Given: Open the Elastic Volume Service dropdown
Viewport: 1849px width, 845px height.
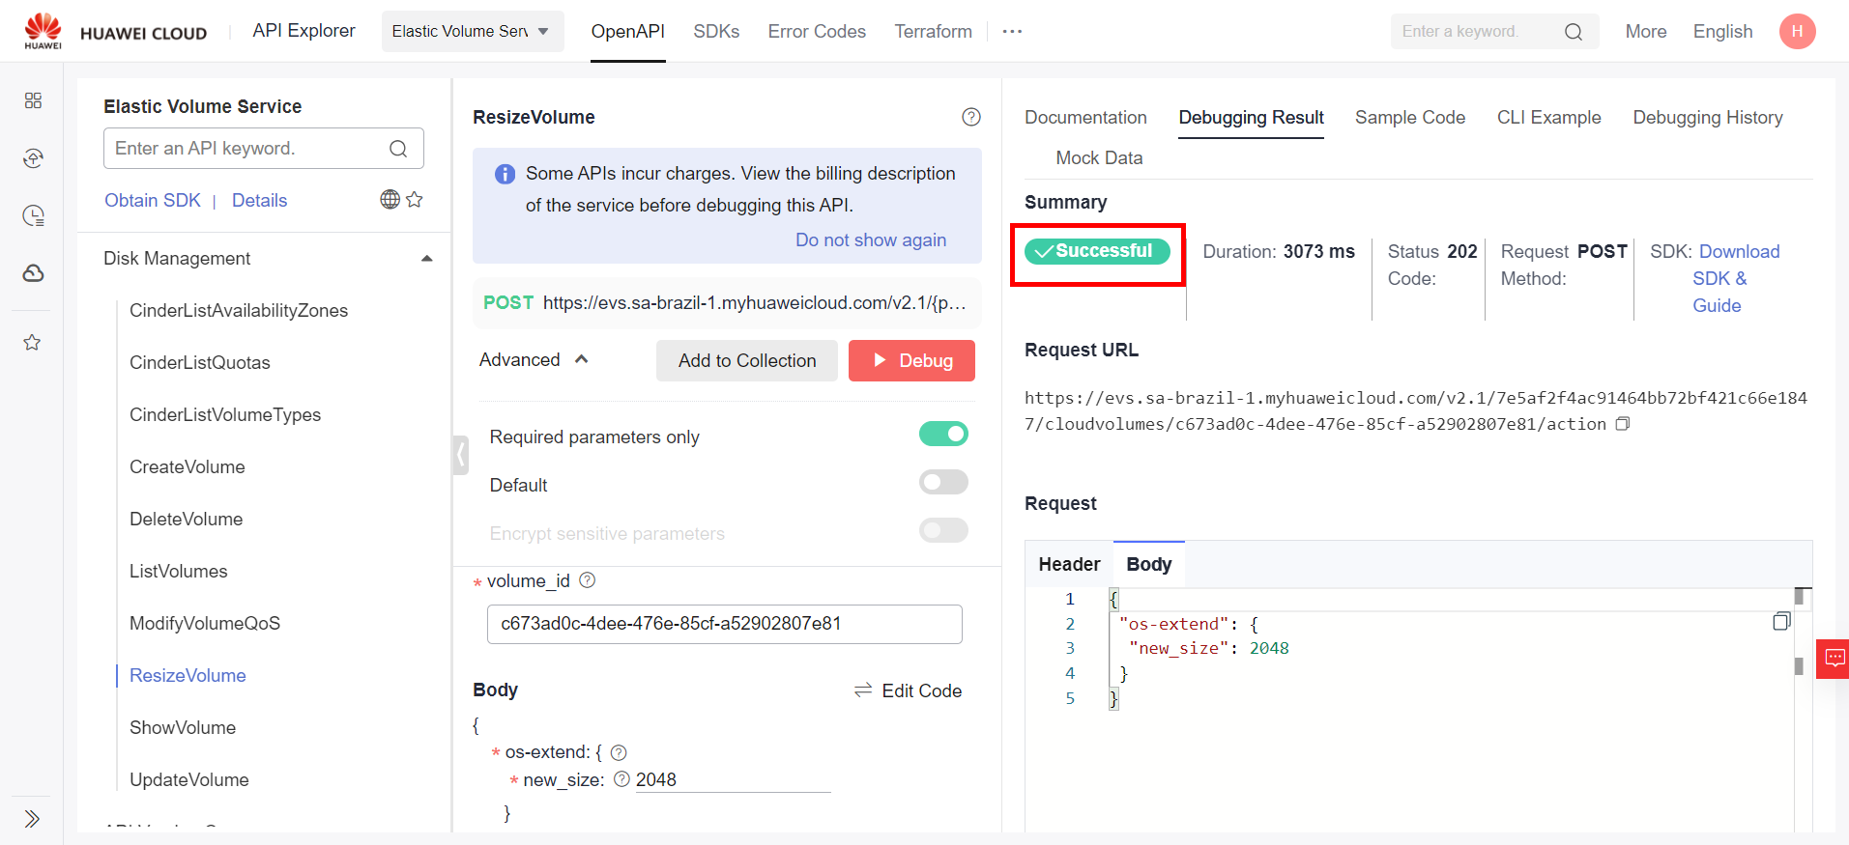Looking at the screenshot, I should 472,32.
